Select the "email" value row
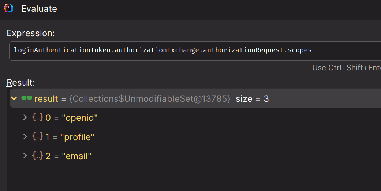Screen dimensions: 381x191 (x=76, y=156)
